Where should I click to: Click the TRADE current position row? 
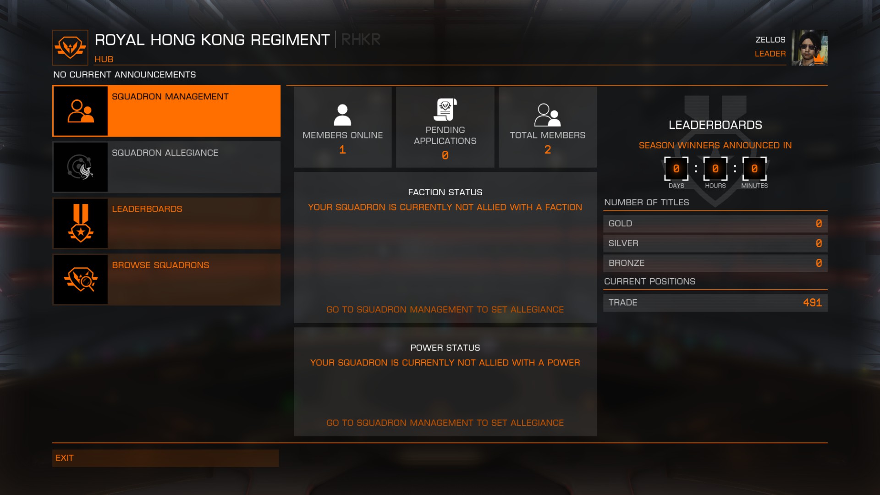point(715,302)
